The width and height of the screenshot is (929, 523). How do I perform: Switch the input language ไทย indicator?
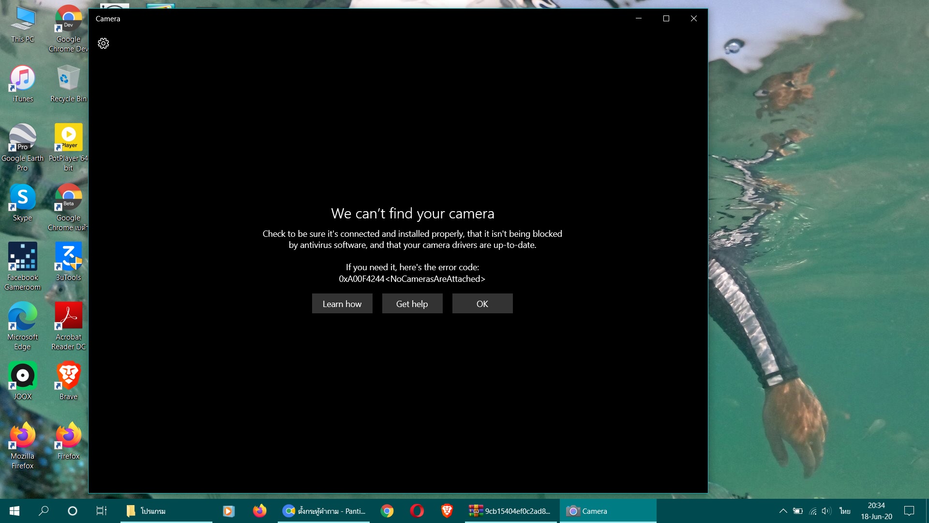tap(845, 511)
